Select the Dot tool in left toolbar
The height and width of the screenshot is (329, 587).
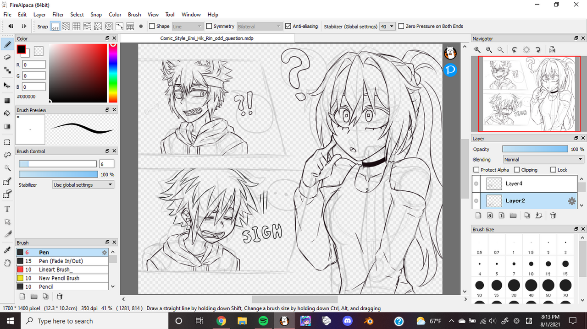point(7,70)
